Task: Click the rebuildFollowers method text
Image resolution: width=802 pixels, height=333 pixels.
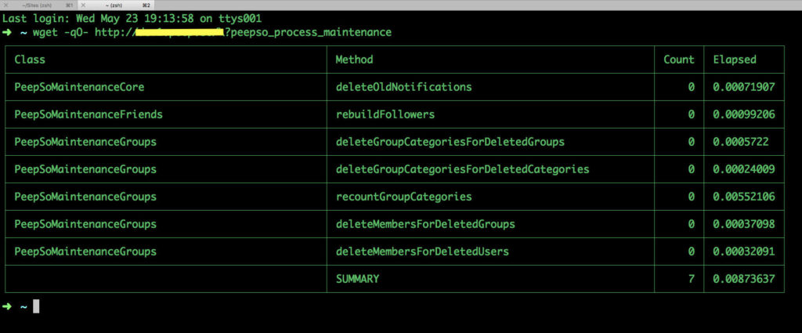Action: [385, 114]
